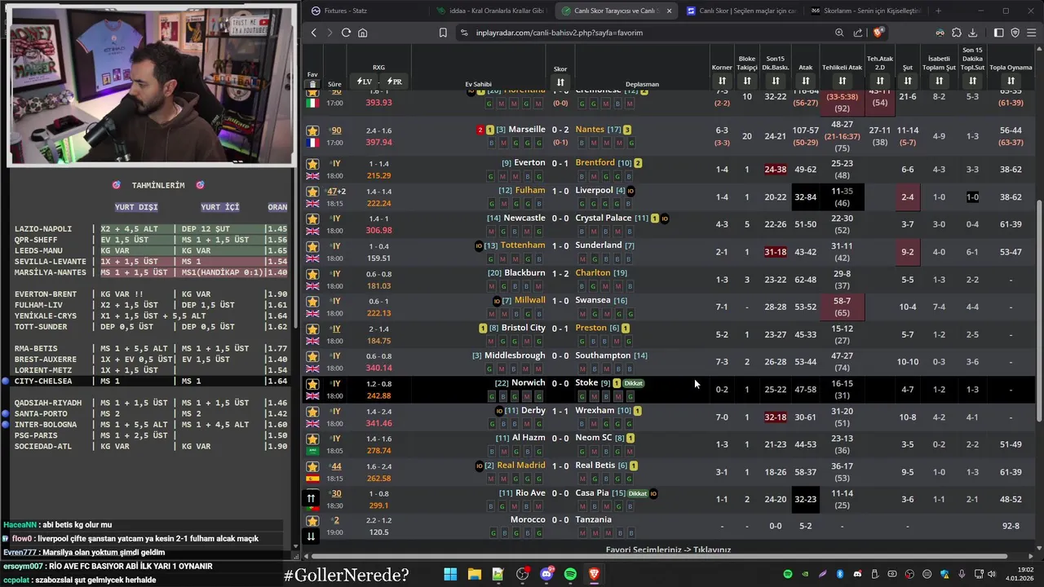Open the Brave main menu
1044x587 pixels.
[x=1032, y=33]
